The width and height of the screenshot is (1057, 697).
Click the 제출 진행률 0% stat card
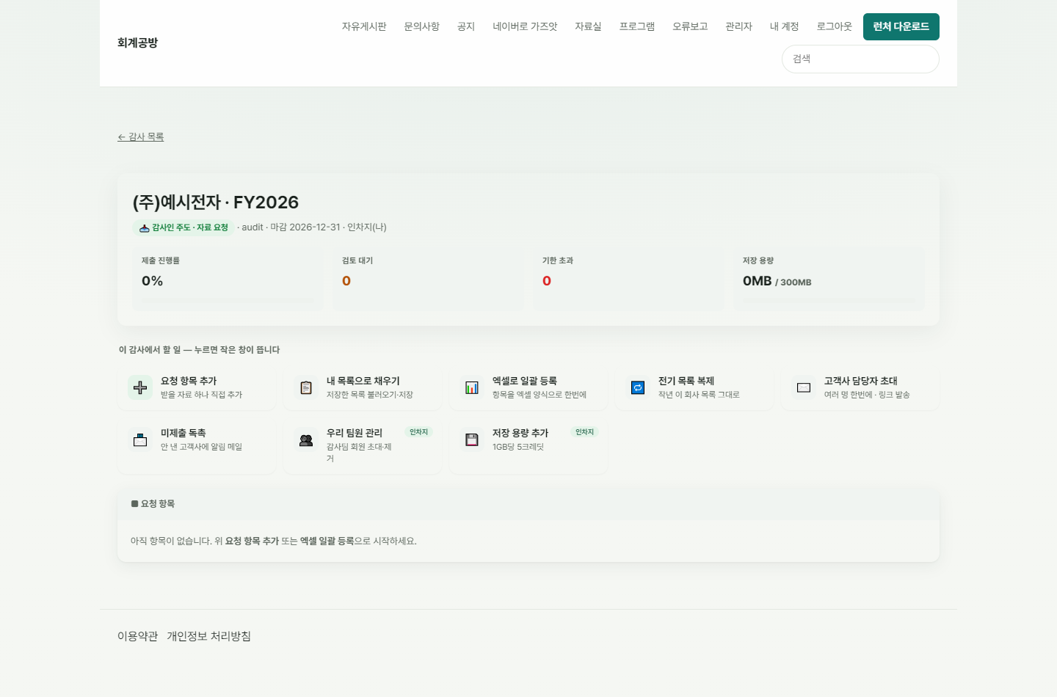click(x=228, y=279)
